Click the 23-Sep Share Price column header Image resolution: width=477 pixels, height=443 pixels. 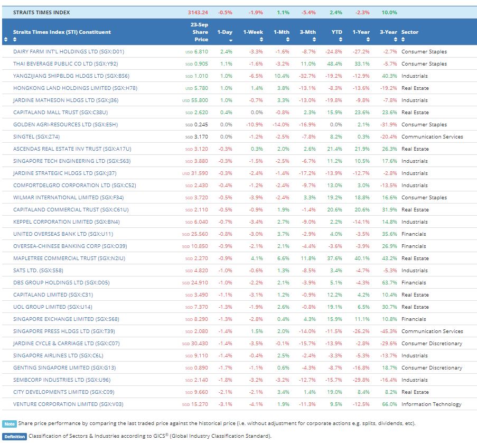[x=200, y=32]
